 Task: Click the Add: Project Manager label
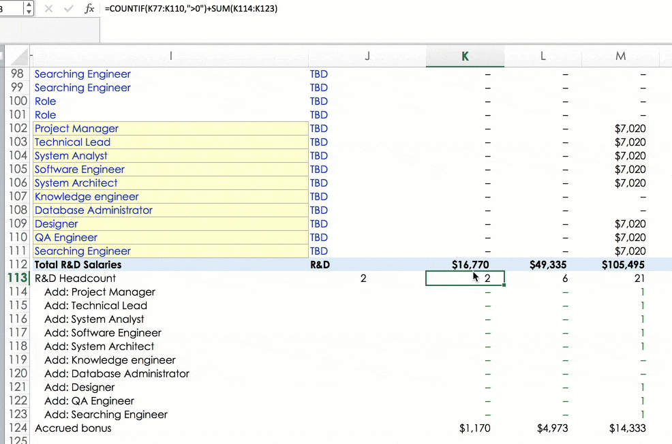[100, 292]
